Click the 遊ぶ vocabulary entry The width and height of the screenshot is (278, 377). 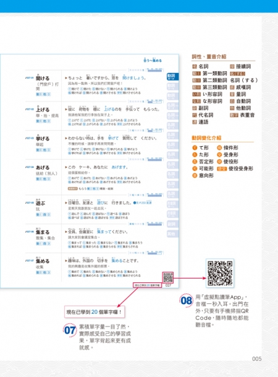(x=40, y=203)
